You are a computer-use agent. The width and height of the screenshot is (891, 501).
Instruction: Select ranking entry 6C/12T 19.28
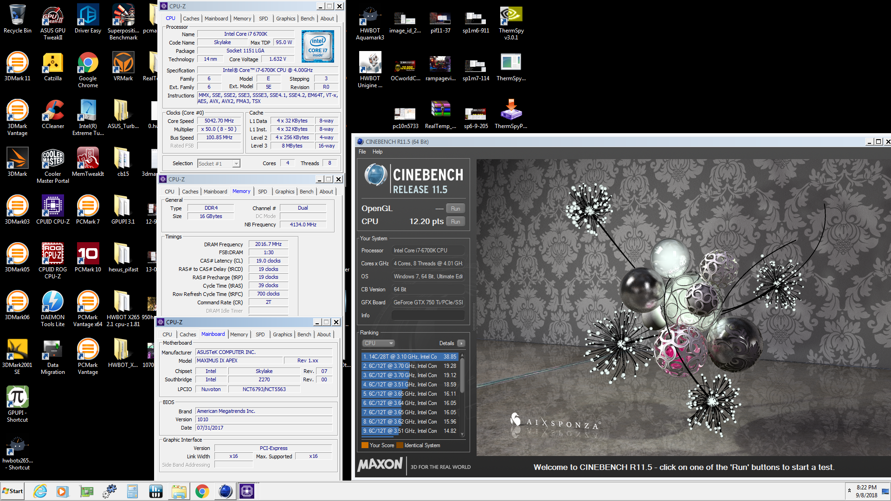[x=410, y=366]
